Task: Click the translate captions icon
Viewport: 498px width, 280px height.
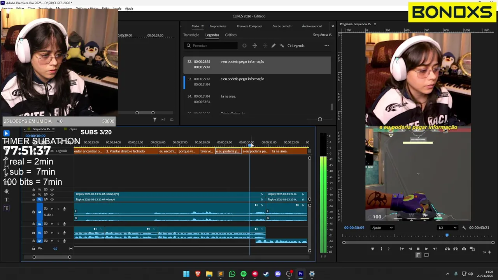Action: [282, 45]
